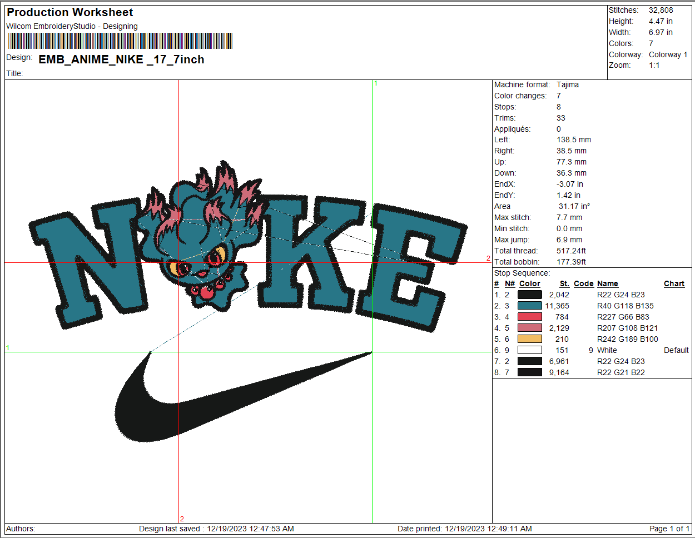
Task: Click the black swatch with 9,164 stitches
Action: click(x=529, y=372)
